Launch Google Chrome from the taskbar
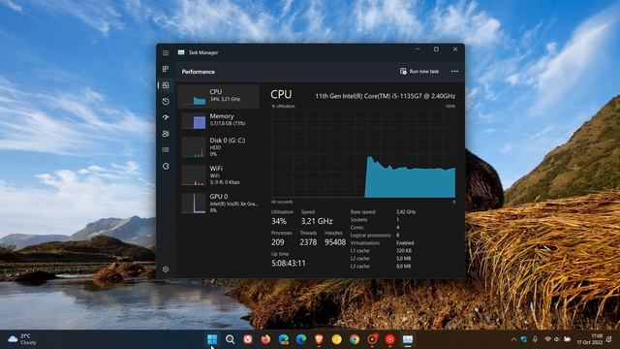 [x=355, y=339]
